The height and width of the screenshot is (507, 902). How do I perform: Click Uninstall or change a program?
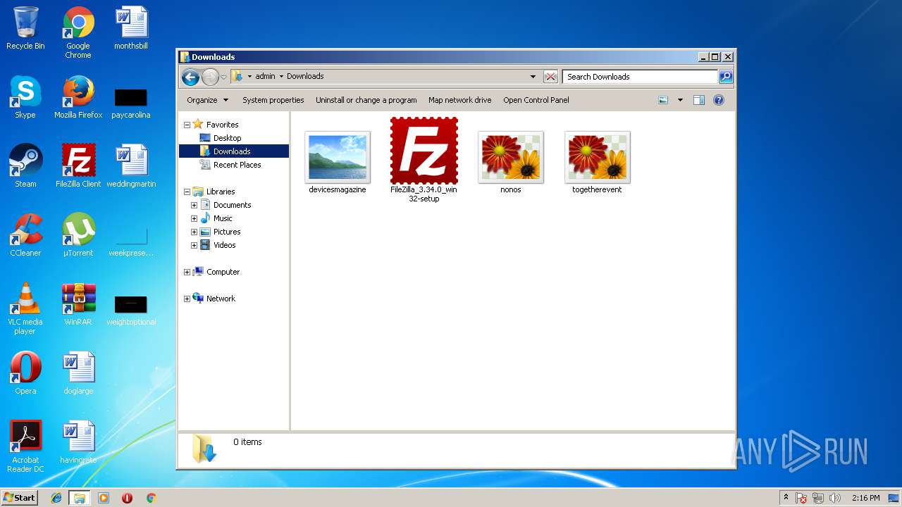coord(366,100)
